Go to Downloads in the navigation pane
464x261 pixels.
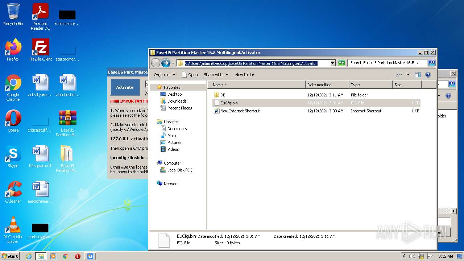click(x=177, y=101)
